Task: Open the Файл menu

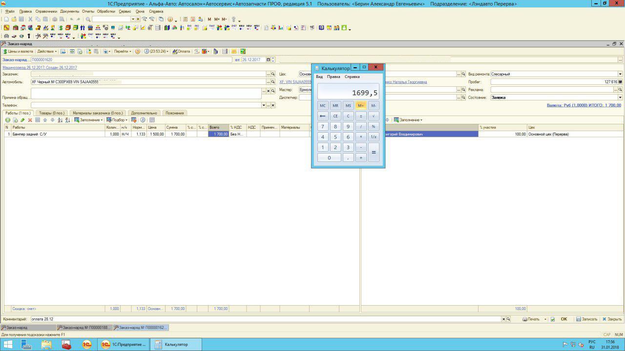Action: pos(10,11)
